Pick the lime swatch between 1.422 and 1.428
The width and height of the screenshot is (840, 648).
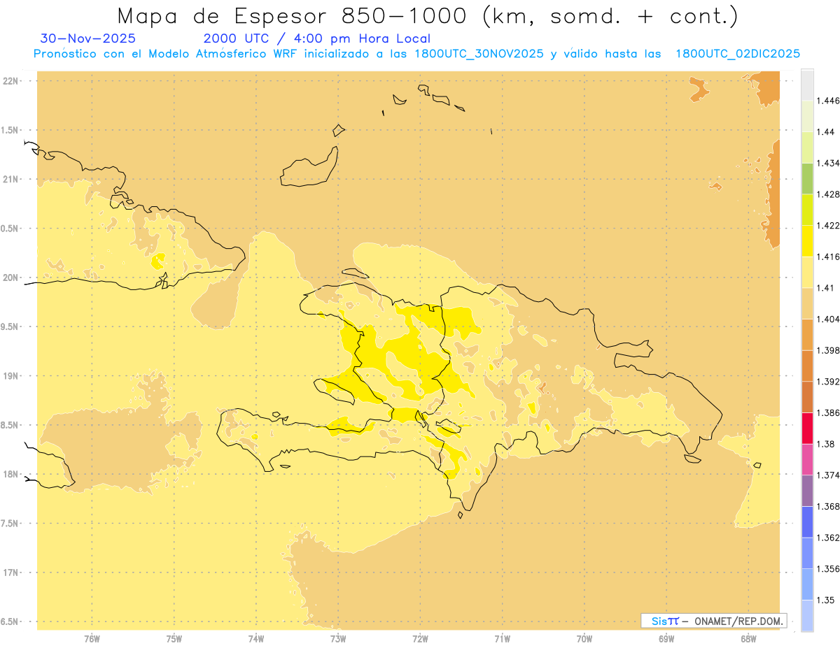tap(807, 210)
